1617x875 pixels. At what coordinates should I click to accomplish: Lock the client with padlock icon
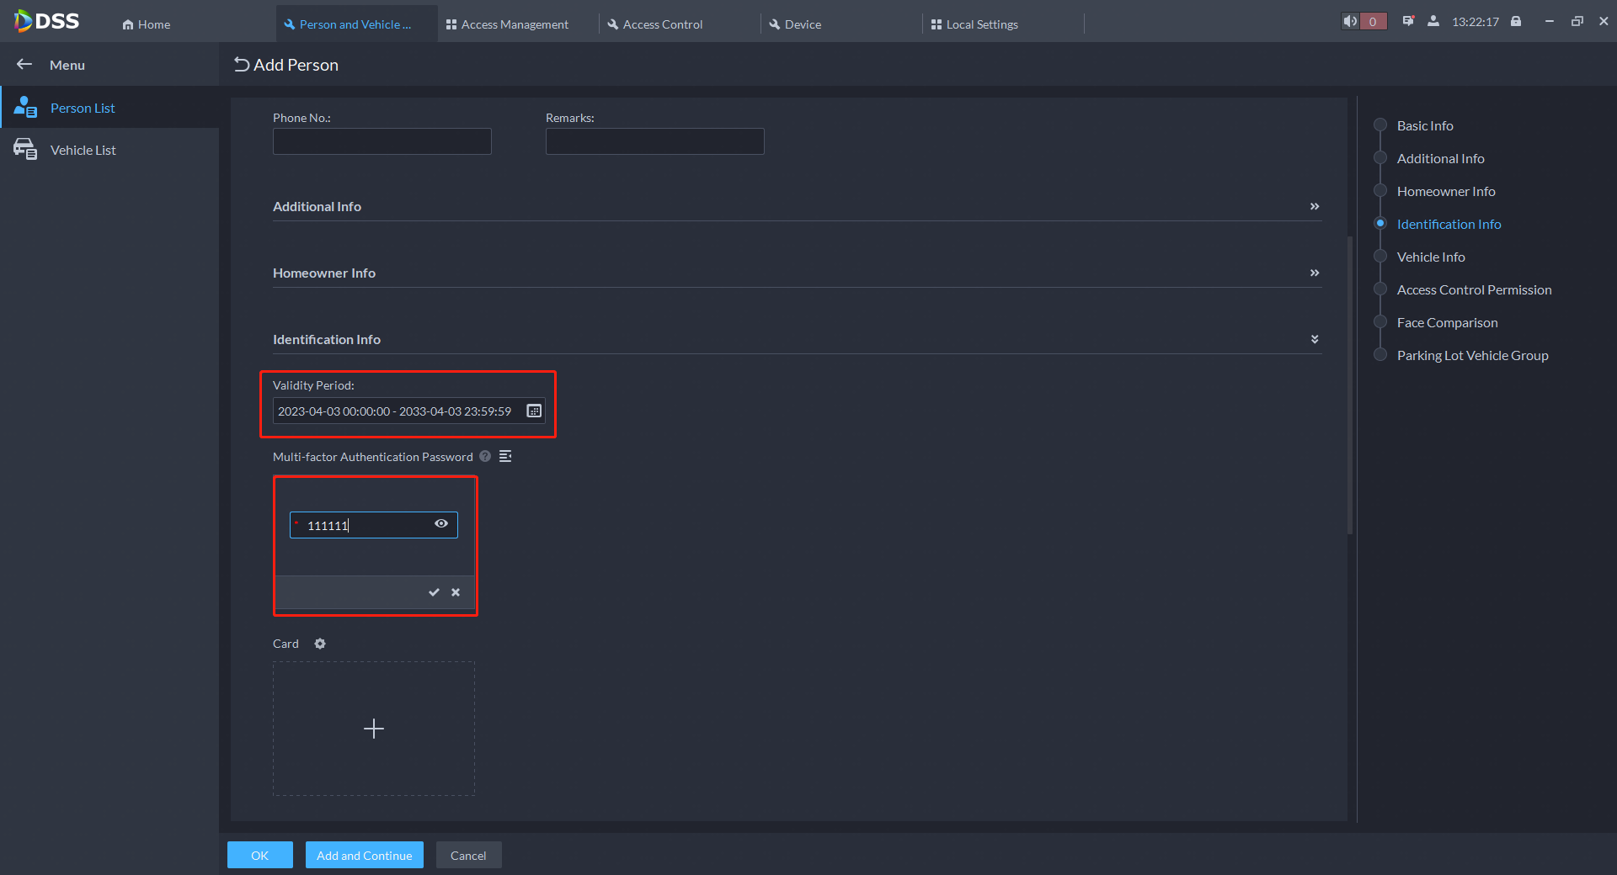(1516, 21)
